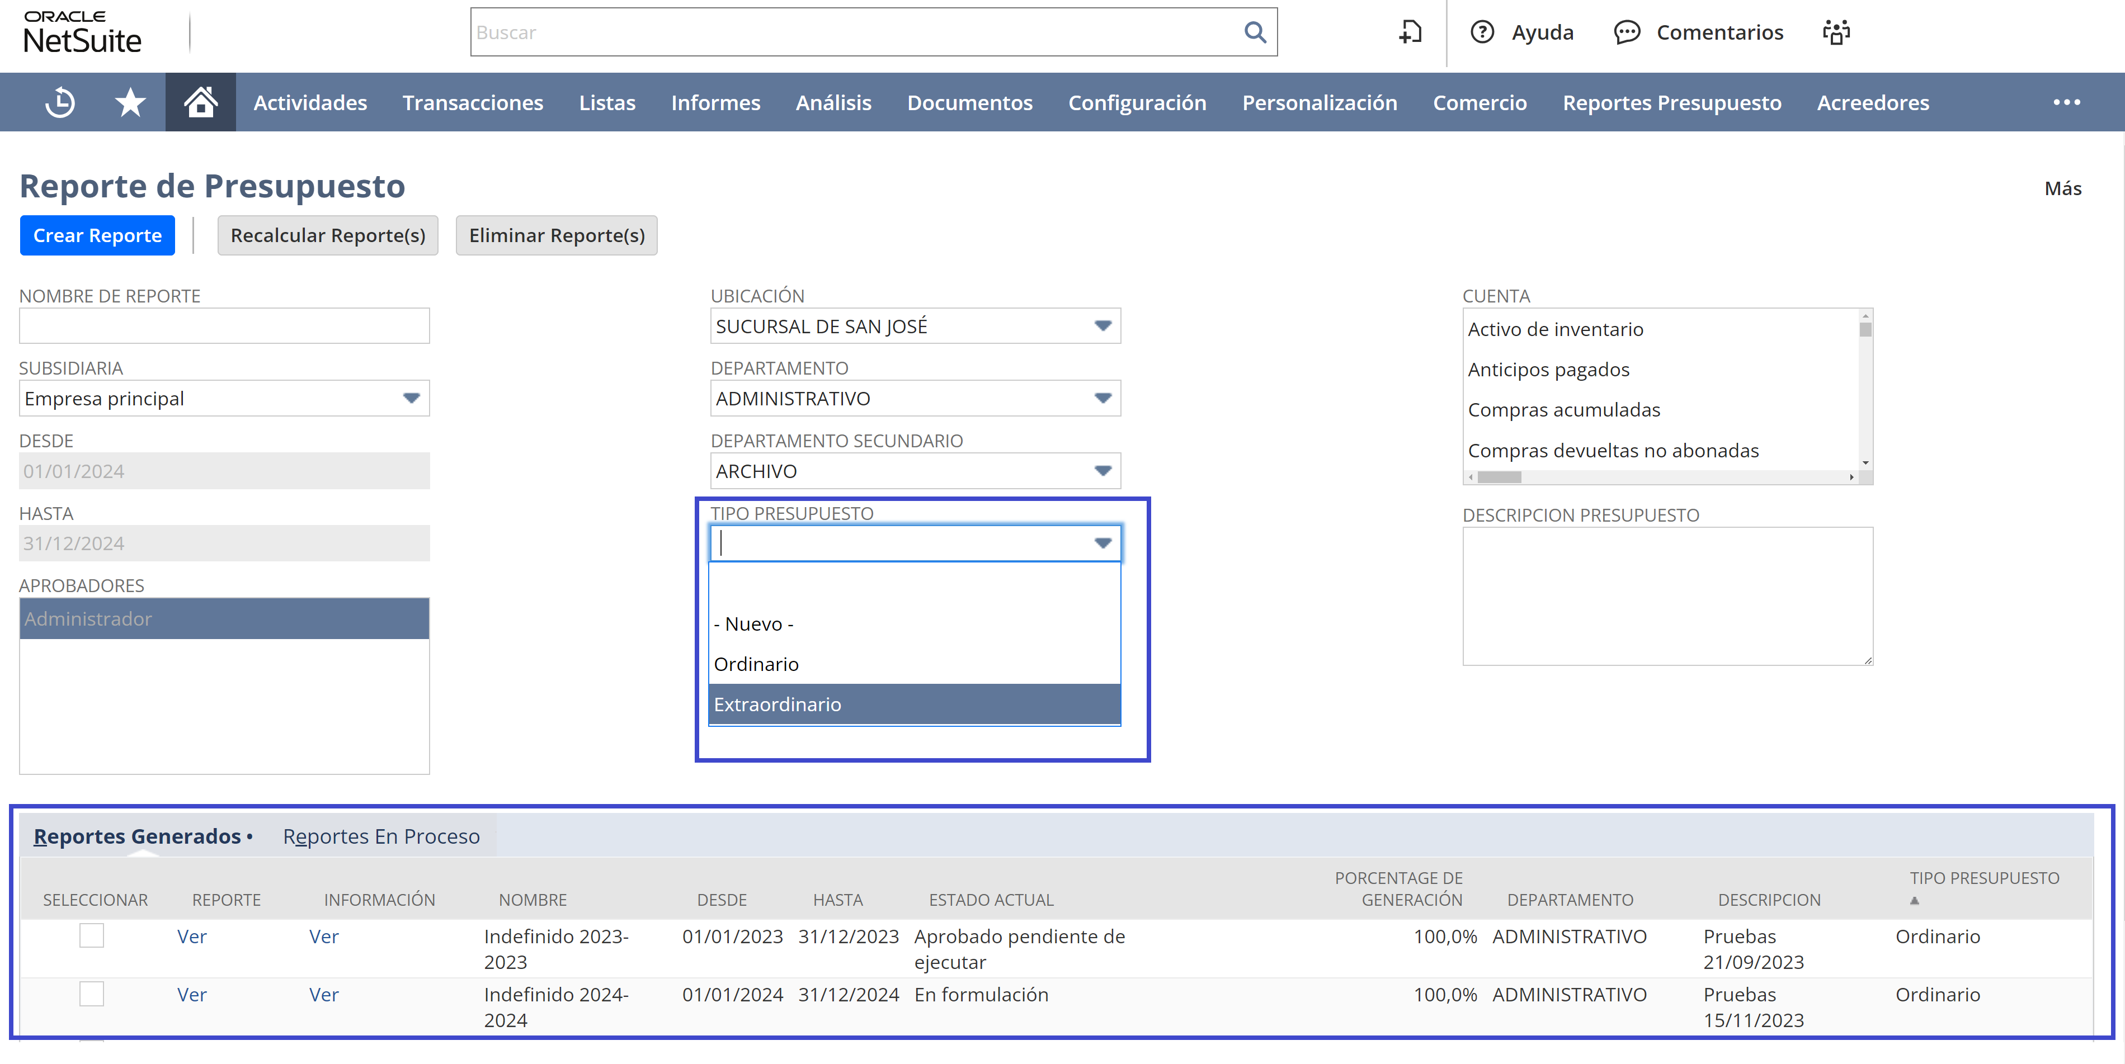Open the navigation overflow three-dots menu
The width and height of the screenshot is (2125, 1064).
2066,102
